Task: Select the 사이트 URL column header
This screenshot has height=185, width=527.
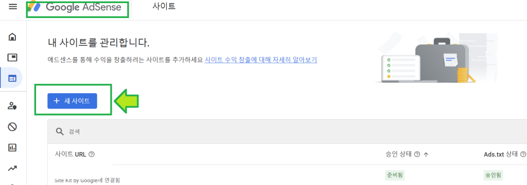Action: pyautogui.click(x=70, y=155)
